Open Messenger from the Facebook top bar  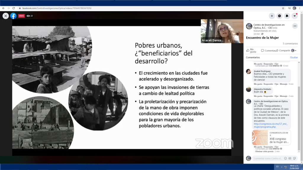[279, 16]
